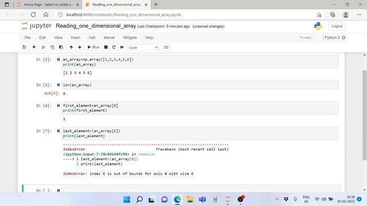Click the Jupyter logo
Image resolution: width=367 pixels, height=206 pixels.
pyautogui.click(x=36, y=26)
